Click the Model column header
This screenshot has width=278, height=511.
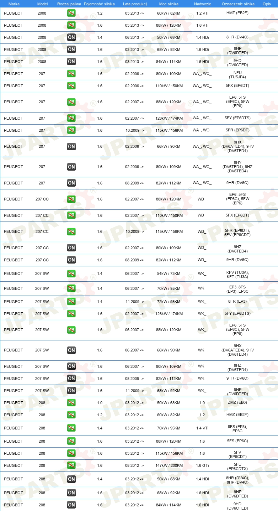point(42,4)
